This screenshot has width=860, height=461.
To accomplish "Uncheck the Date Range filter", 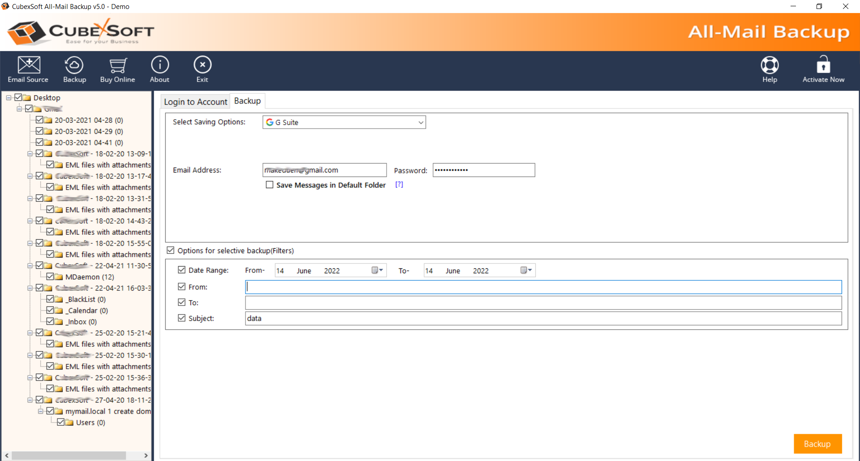I will pyautogui.click(x=181, y=269).
